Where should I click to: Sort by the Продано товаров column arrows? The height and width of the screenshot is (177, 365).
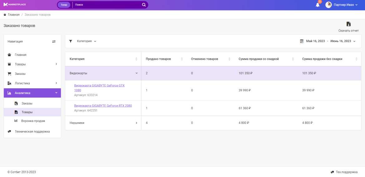(x=182, y=59)
